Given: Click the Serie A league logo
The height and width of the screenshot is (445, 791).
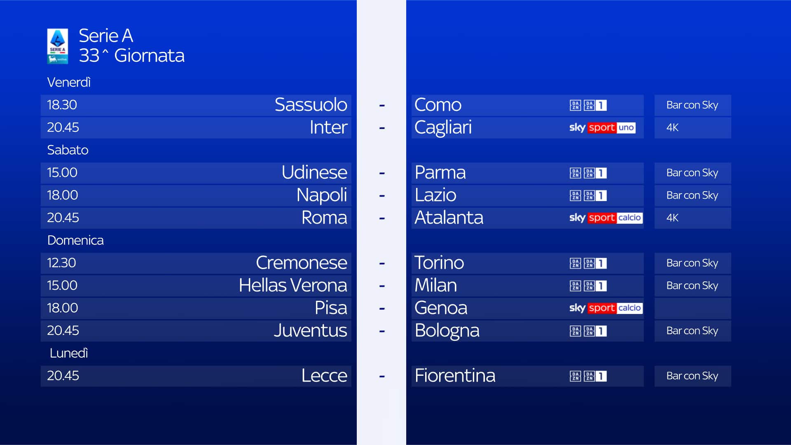Looking at the screenshot, I should [x=57, y=46].
